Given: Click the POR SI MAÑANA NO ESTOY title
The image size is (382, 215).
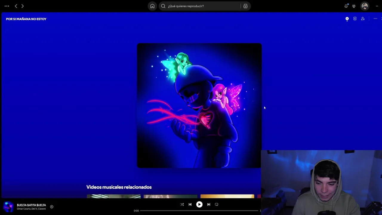Looking at the screenshot, I should pos(26,19).
